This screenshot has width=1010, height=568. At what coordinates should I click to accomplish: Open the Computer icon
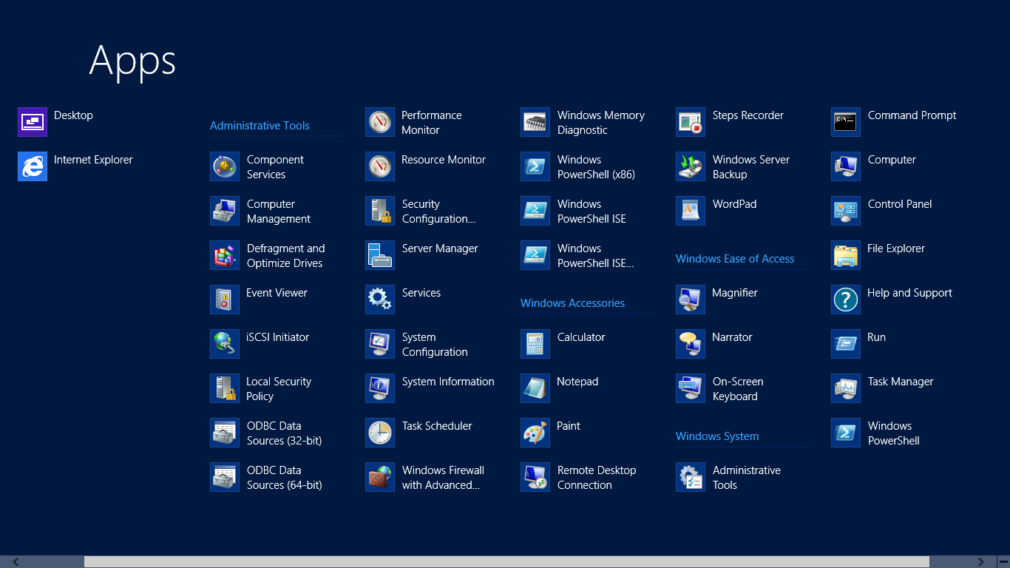pyautogui.click(x=846, y=166)
